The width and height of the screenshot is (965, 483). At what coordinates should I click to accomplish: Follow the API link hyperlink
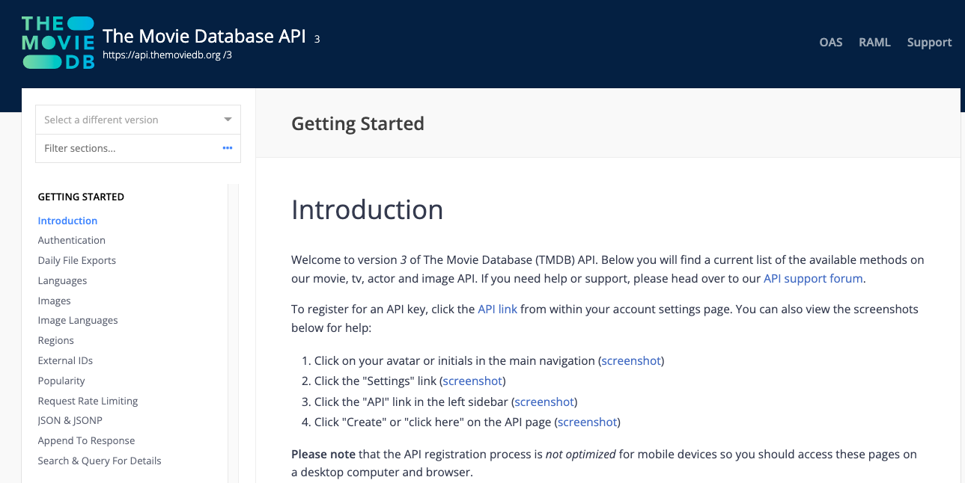pyautogui.click(x=497, y=309)
